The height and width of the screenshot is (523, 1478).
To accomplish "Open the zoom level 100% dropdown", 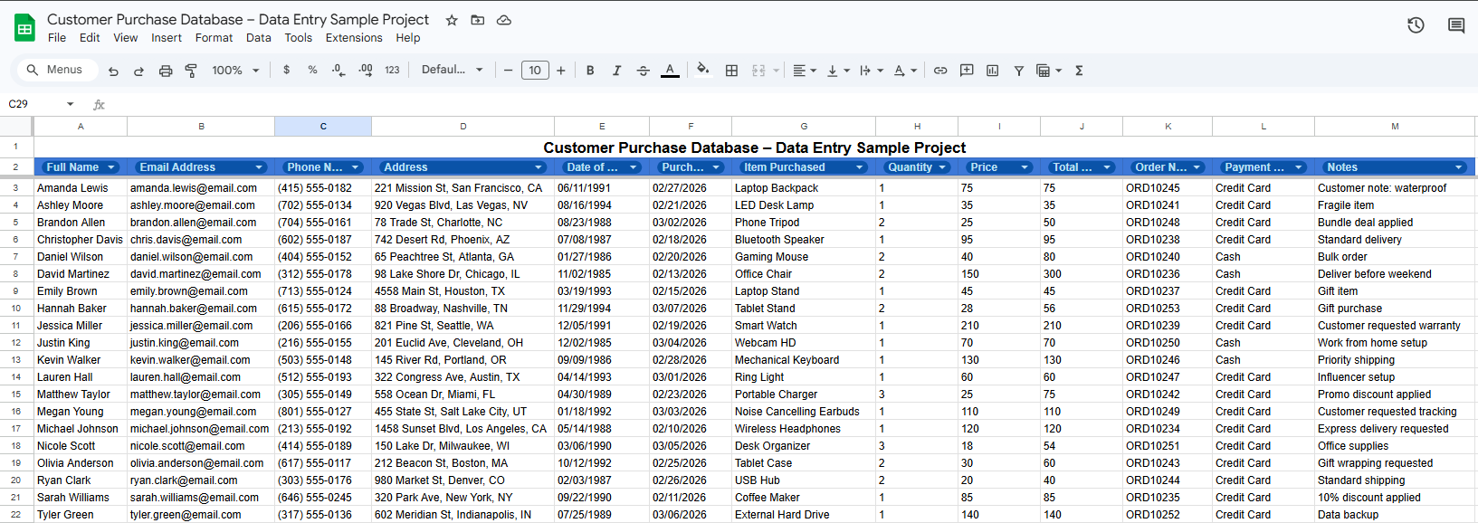I will pos(235,71).
